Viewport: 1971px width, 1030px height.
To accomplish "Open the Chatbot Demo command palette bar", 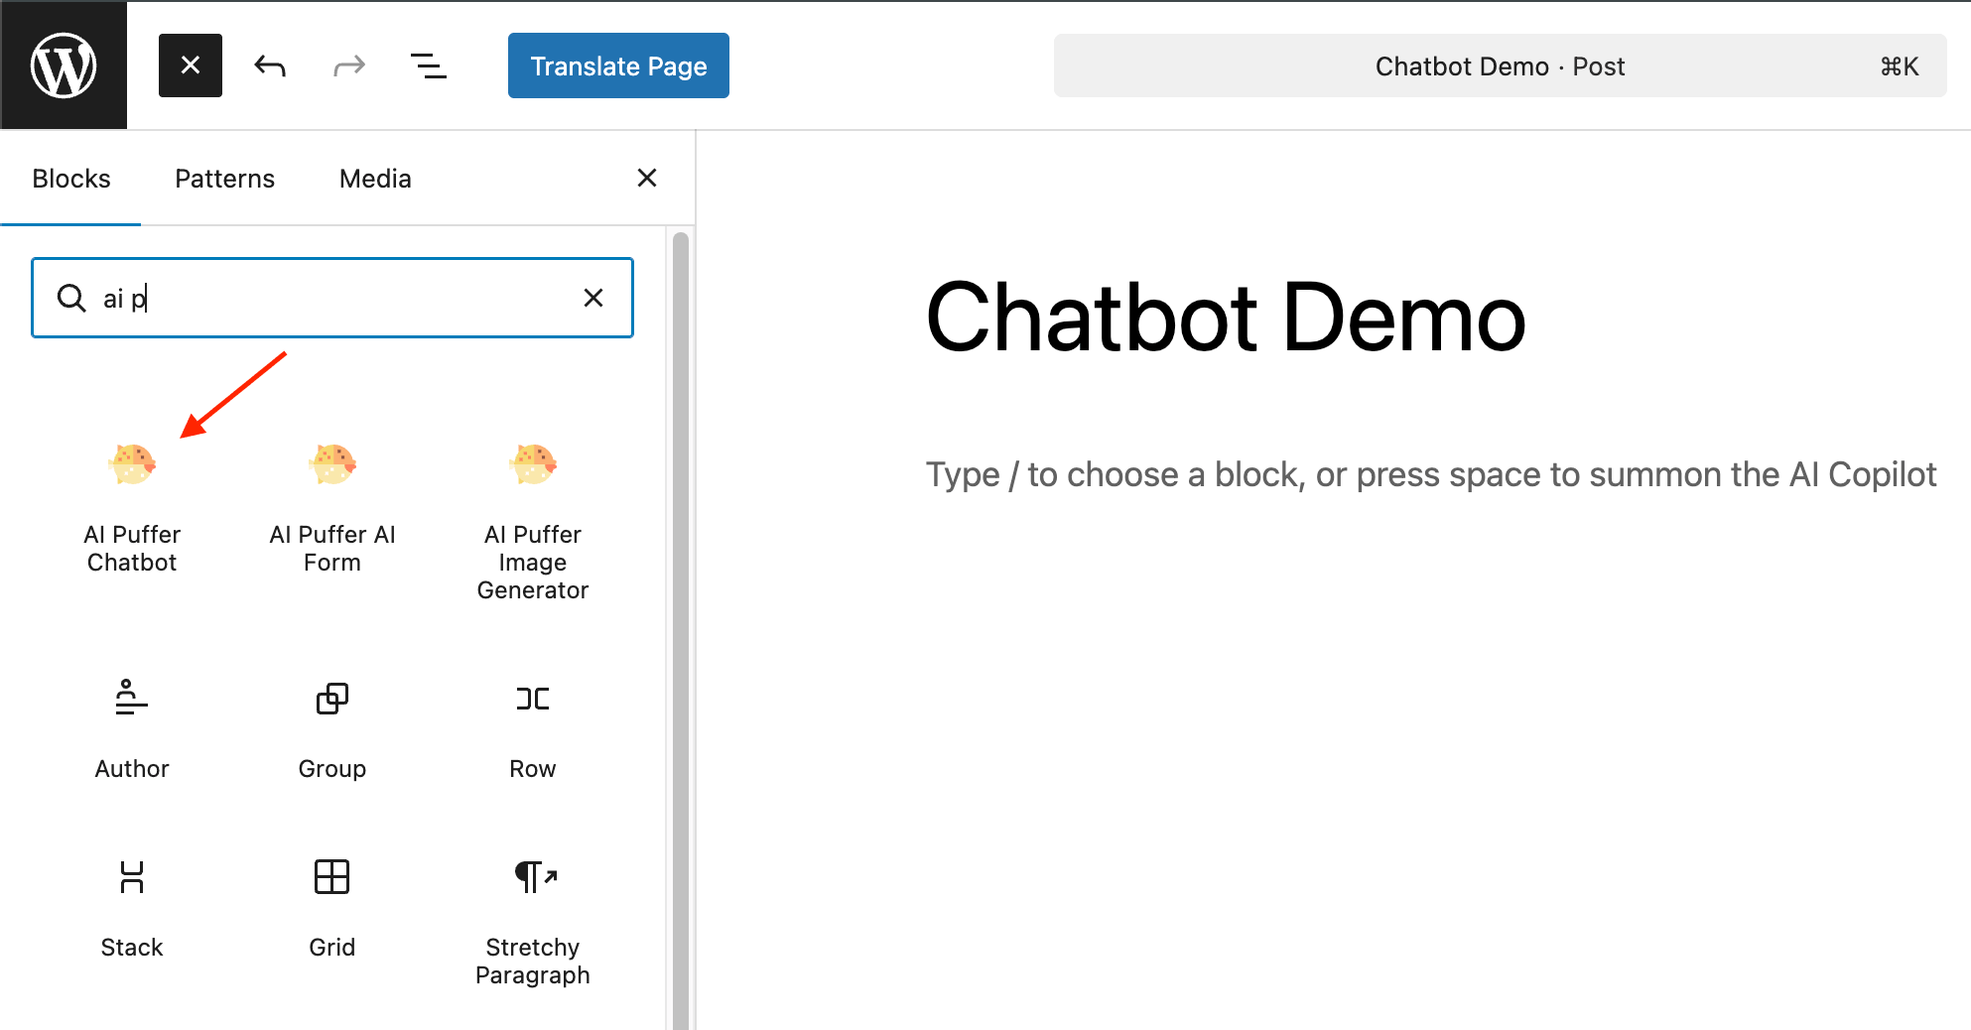I will (1500, 65).
